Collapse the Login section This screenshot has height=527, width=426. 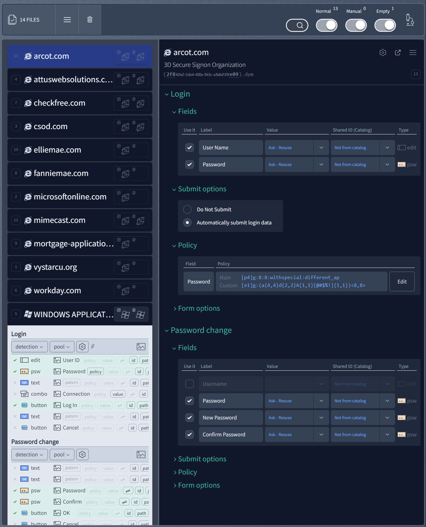point(177,94)
